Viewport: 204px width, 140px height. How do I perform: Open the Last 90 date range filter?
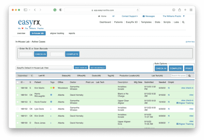tap(42, 76)
